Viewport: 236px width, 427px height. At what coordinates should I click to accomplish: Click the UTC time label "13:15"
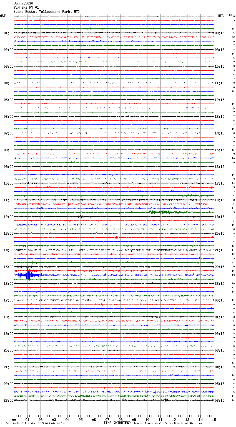click(x=220, y=117)
